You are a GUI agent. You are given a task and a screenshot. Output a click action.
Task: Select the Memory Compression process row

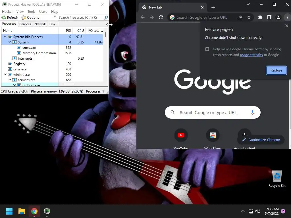tap(52, 53)
